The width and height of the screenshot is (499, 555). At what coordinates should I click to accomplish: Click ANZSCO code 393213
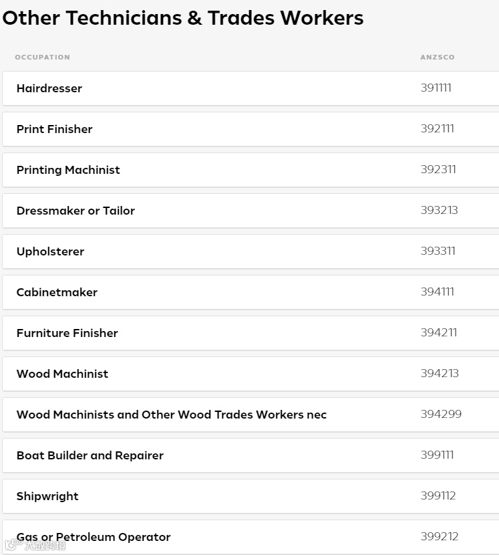[x=440, y=210]
